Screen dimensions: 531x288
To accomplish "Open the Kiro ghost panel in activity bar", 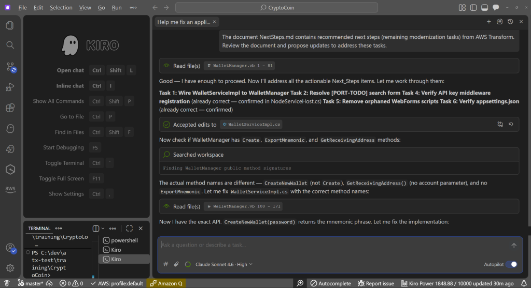I will click(x=10, y=129).
